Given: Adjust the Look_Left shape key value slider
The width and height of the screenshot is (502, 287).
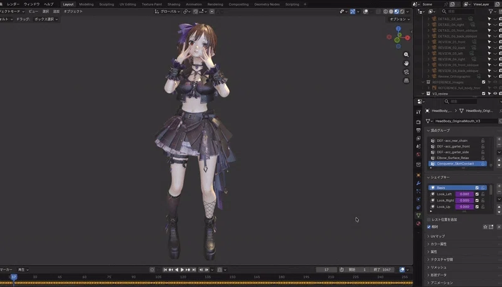Looking at the screenshot, I should (464, 194).
